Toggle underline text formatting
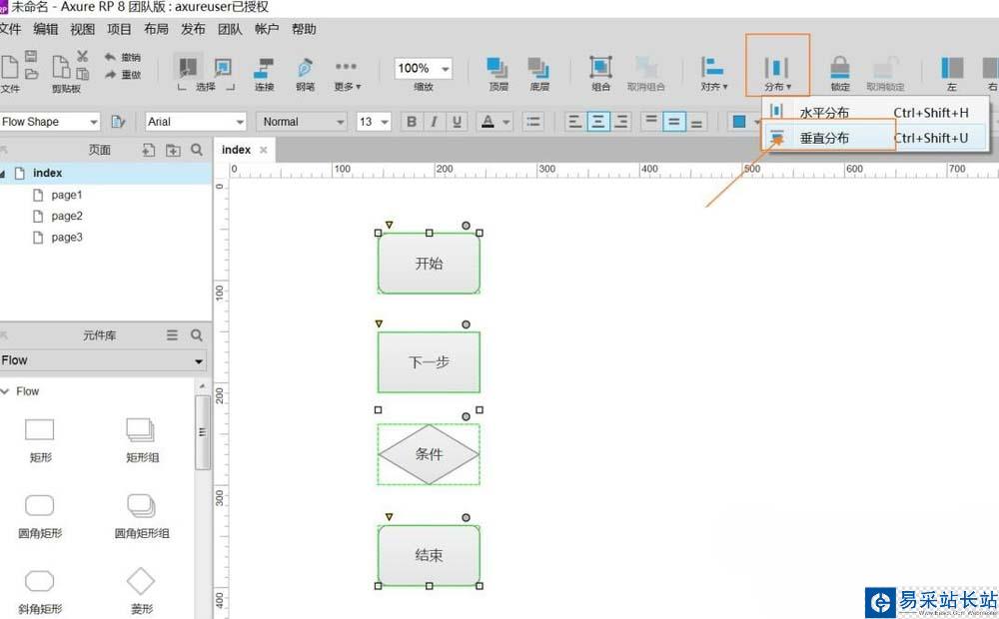 click(x=458, y=122)
